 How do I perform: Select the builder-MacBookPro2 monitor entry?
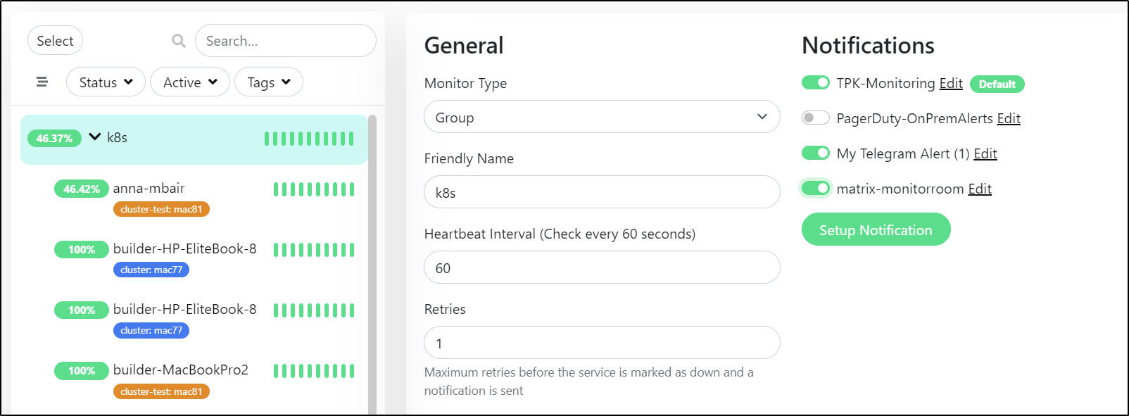pyautogui.click(x=194, y=380)
